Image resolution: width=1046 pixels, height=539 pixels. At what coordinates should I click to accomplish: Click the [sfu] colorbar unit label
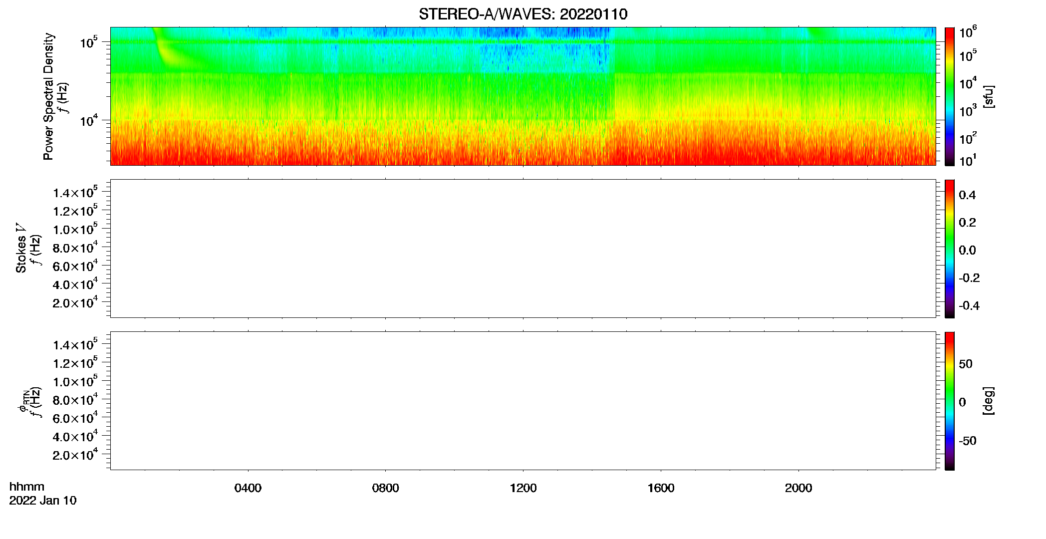(x=989, y=96)
